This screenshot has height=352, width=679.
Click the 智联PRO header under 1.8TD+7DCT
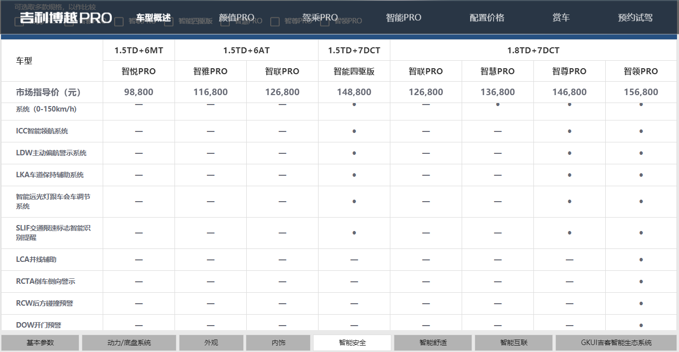(426, 71)
